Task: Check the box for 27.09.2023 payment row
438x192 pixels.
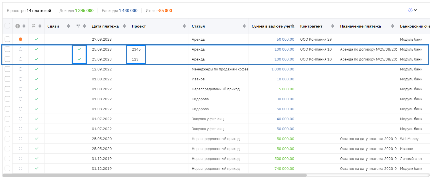Action: click(x=7, y=39)
